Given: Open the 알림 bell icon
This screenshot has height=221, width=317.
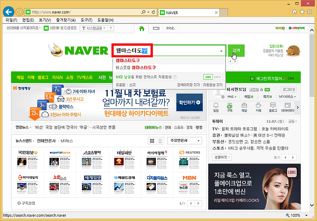Looking at the screenshot, I should 216,107.
